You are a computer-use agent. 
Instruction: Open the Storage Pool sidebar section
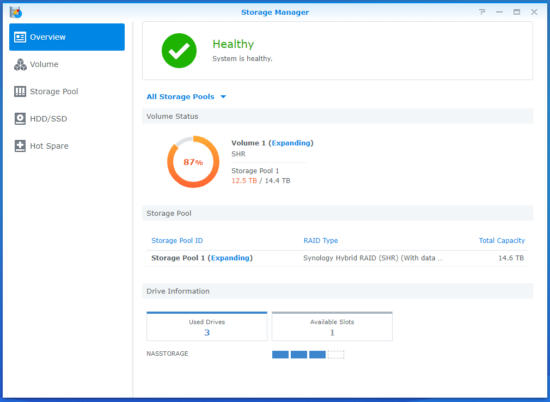coord(20,92)
